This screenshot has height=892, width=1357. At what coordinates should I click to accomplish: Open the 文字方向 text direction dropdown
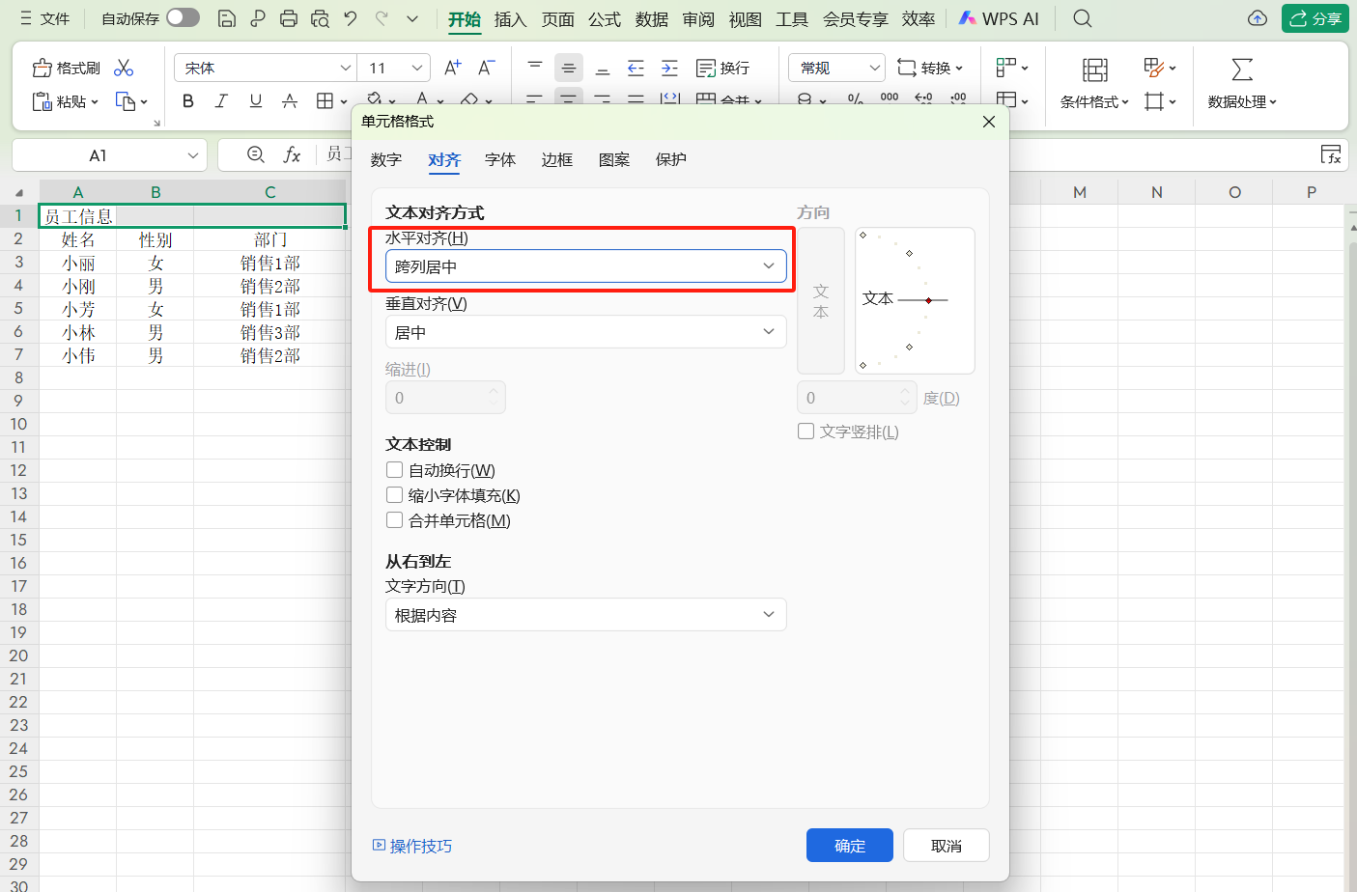click(585, 614)
